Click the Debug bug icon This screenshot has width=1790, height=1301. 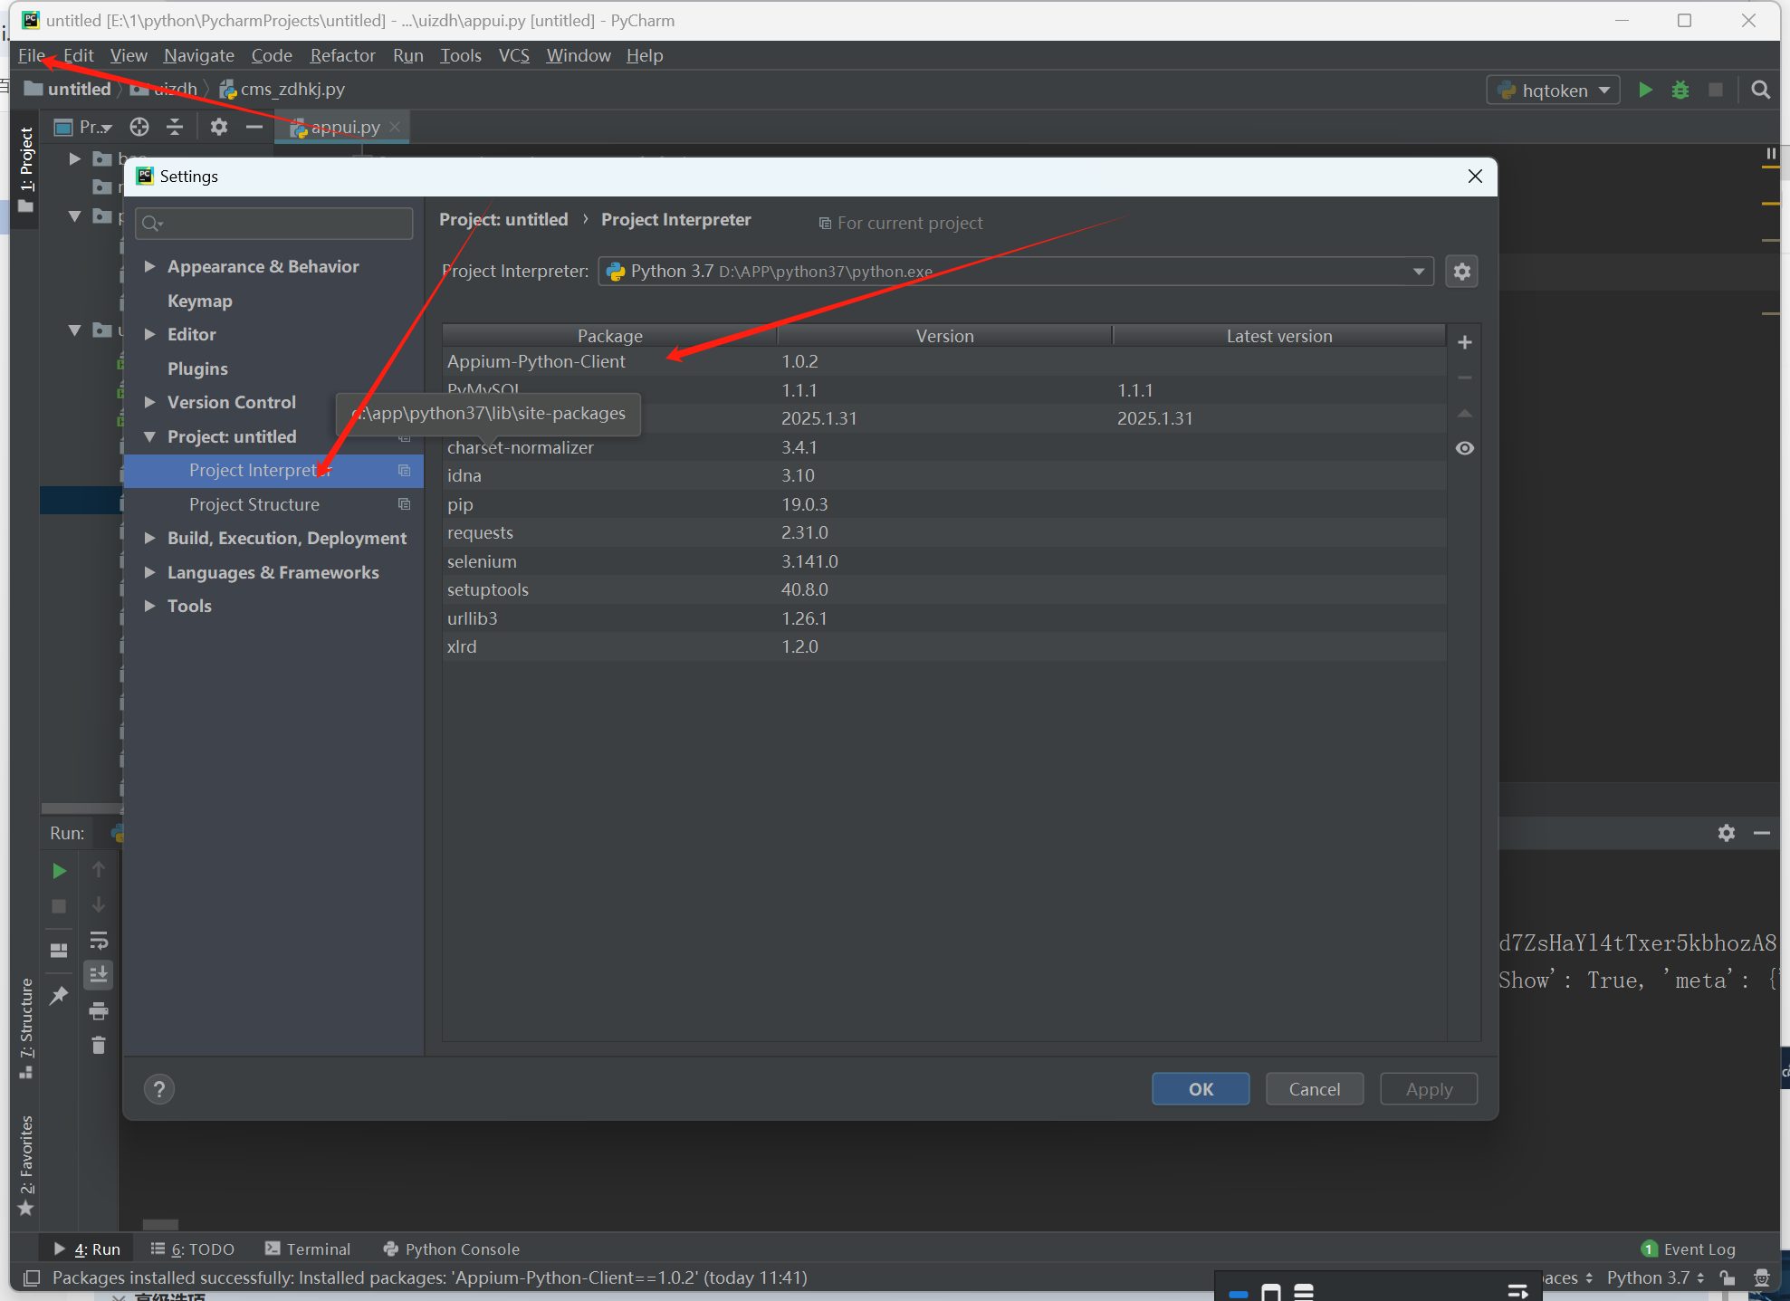click(x=1680, y=90)
